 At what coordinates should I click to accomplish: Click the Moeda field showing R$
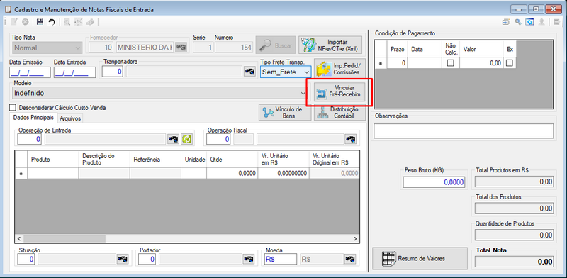281,259
